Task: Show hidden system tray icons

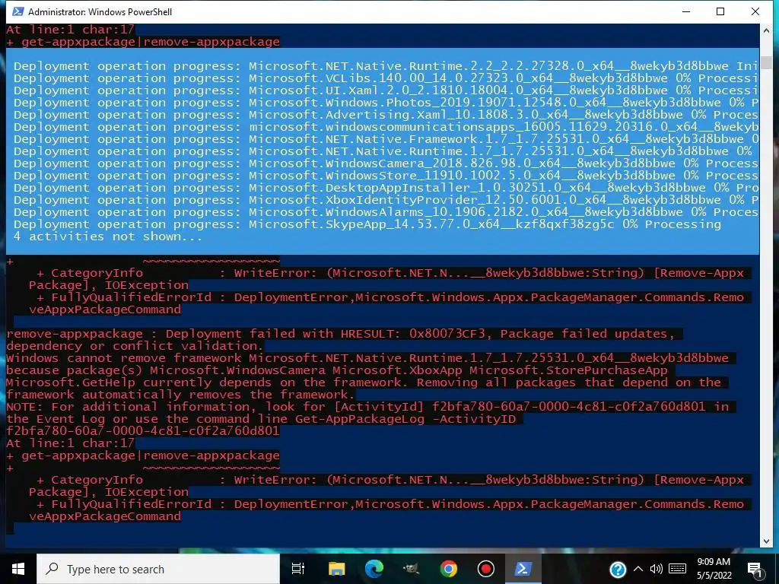Action: (638, 569)
